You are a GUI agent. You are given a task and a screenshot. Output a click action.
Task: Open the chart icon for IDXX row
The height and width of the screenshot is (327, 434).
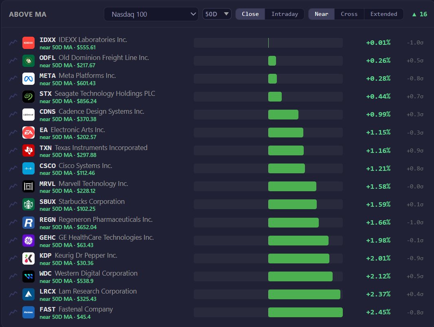(13, 43)
